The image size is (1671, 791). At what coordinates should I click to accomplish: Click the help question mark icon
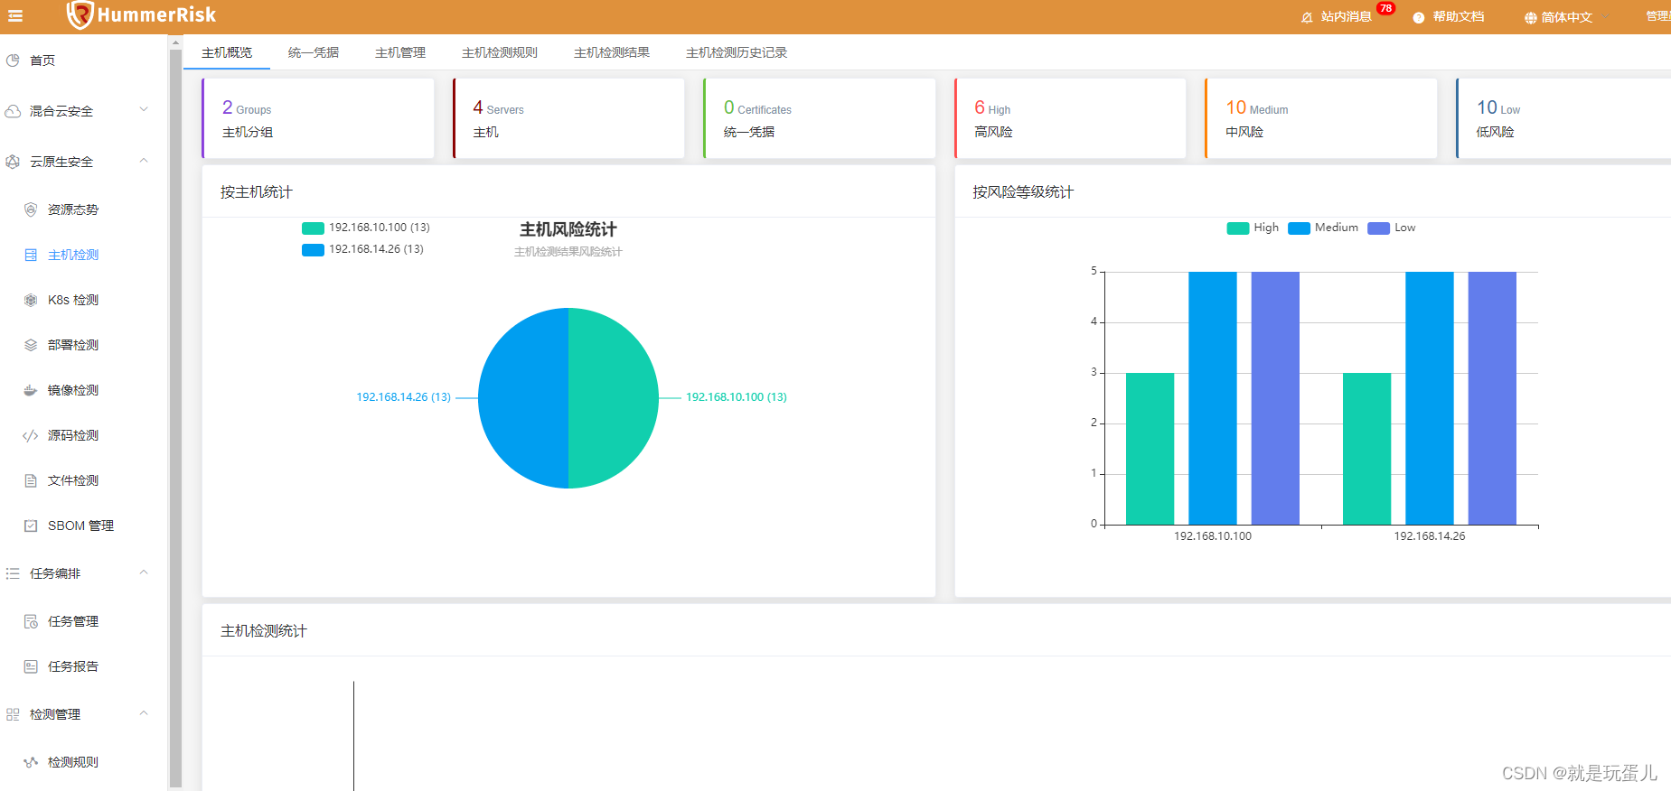pos(1419,17)
